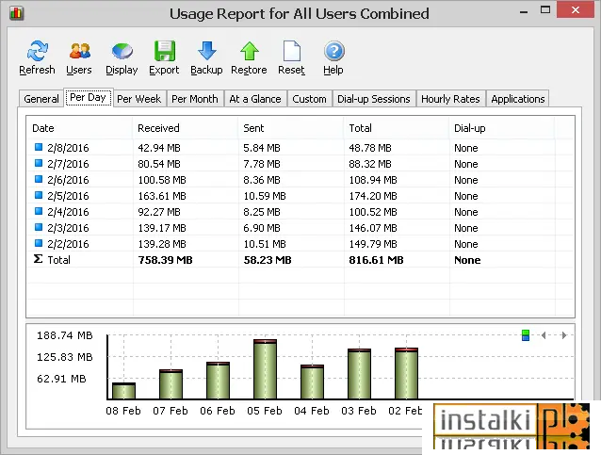Viewport: 601px width, 455px height.
Task: Click the 02 Feb chart bar
Action: [x=406, y=373]
